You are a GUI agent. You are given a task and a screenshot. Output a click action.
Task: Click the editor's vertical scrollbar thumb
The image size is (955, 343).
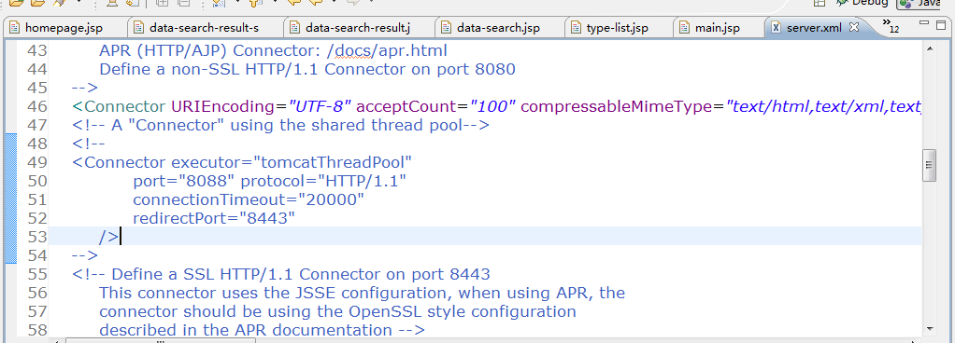point(929,165)
